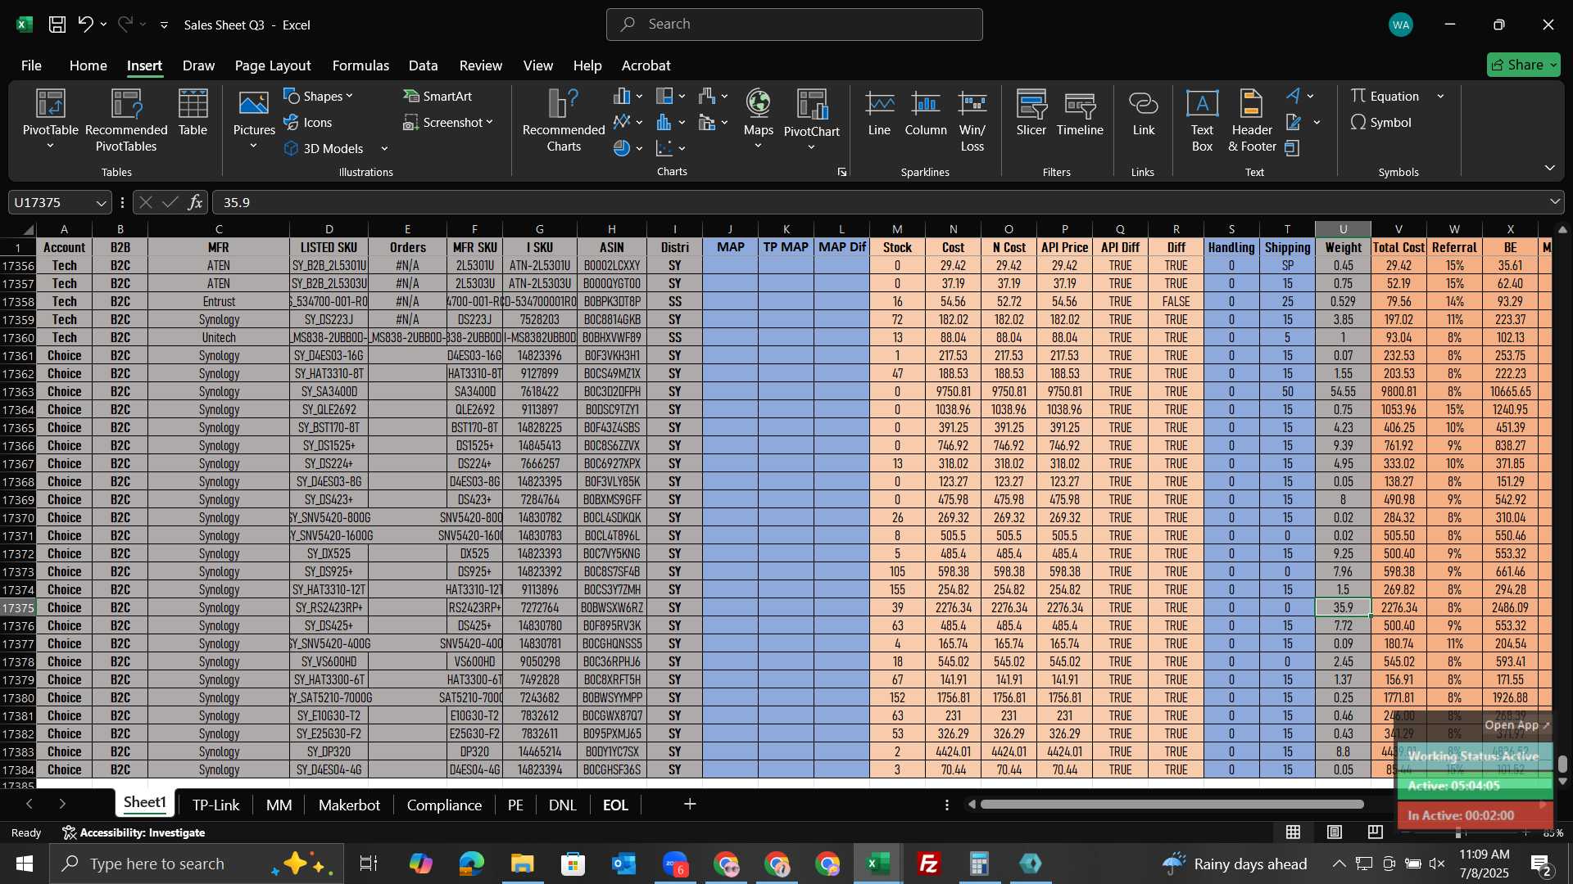
Task: Open Outlook from the taskbar
Action: 623,864
